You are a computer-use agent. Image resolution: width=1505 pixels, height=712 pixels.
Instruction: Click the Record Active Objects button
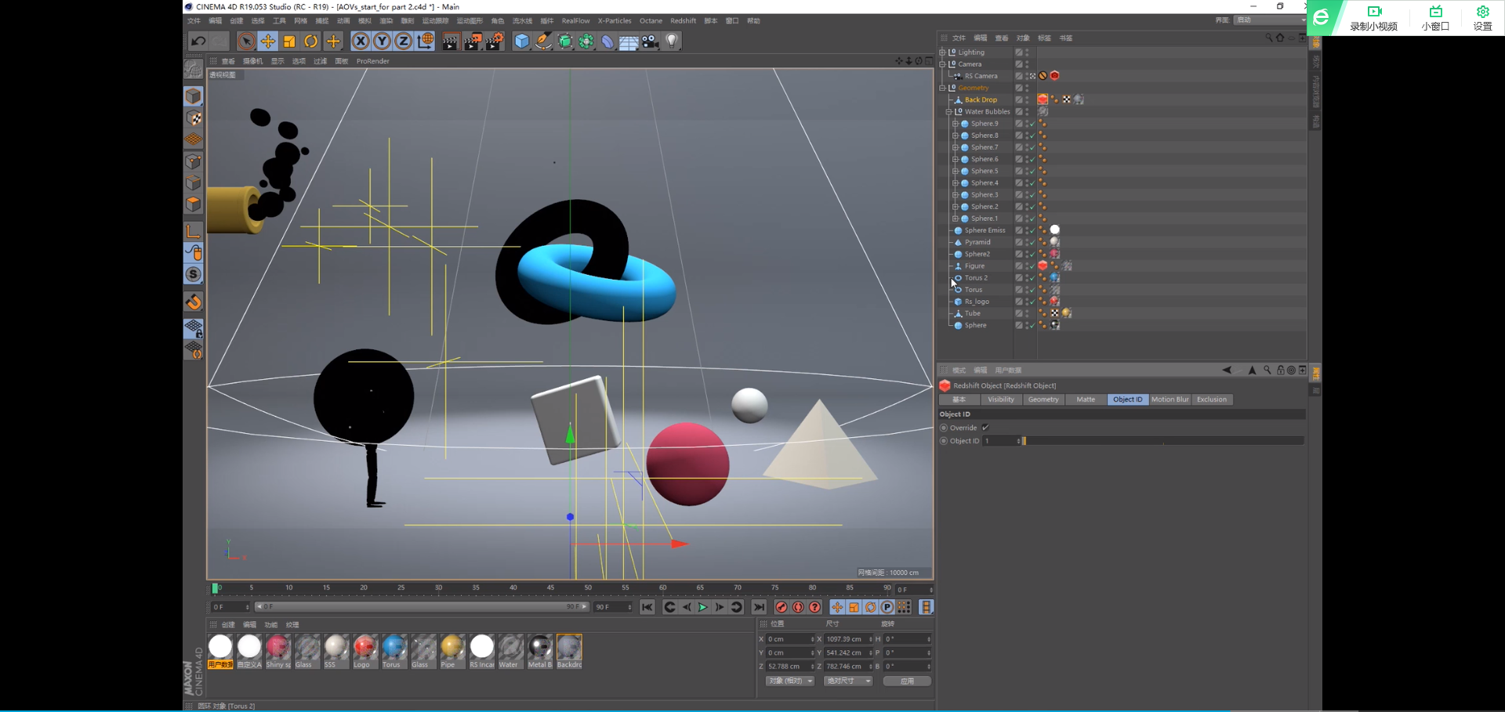[782, 607]
